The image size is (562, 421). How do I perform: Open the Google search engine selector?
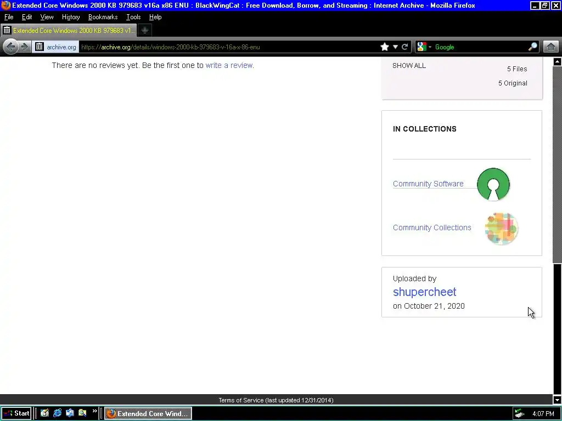pyautogui.click(x=424, y=47)
